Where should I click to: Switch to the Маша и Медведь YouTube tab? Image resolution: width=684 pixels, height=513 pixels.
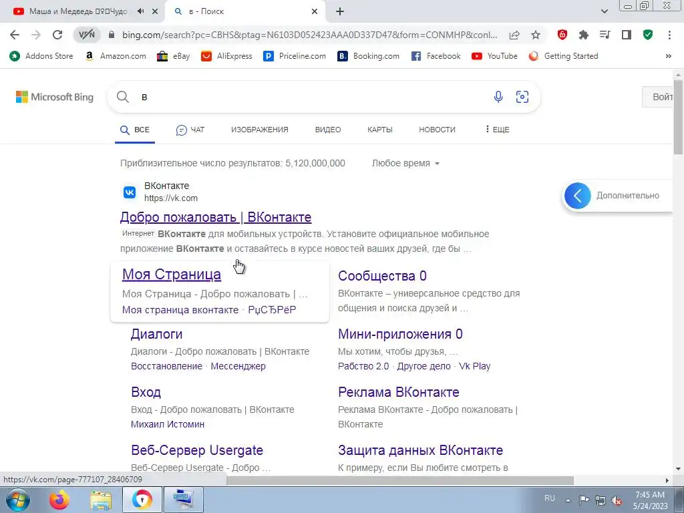[79, 11]
